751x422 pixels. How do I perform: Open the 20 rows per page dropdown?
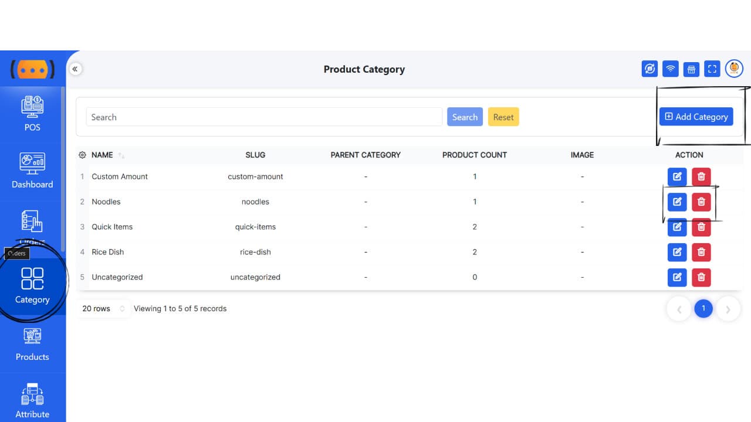104,309
